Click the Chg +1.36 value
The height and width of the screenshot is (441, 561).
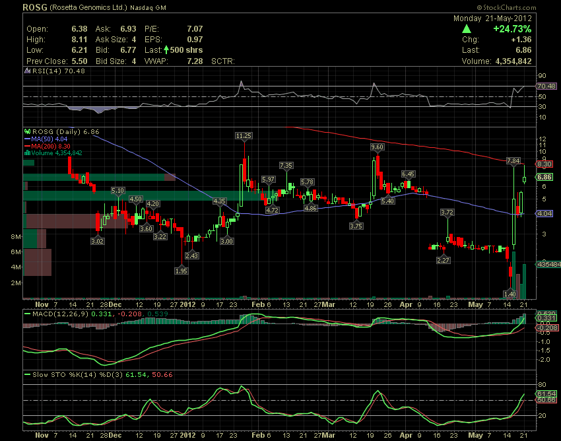521,40
